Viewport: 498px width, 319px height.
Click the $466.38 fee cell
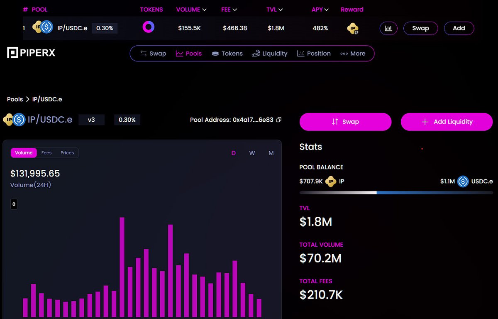(x=235, y=28)
